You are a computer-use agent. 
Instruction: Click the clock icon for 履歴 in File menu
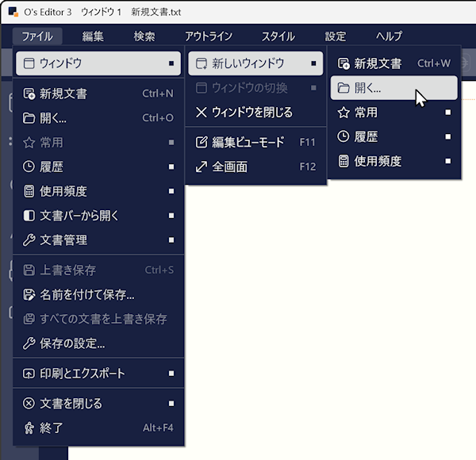pyautogui.click(x=29, y=167)
